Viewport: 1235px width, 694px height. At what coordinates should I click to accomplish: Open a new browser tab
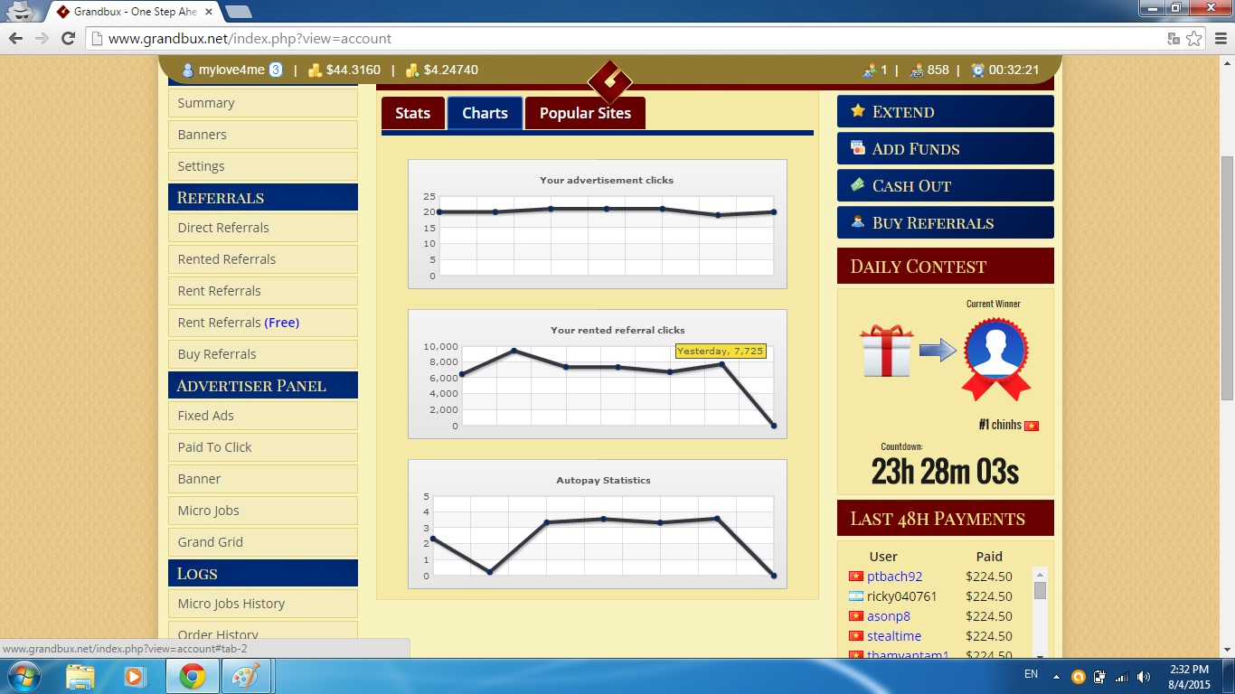(238, 12)
